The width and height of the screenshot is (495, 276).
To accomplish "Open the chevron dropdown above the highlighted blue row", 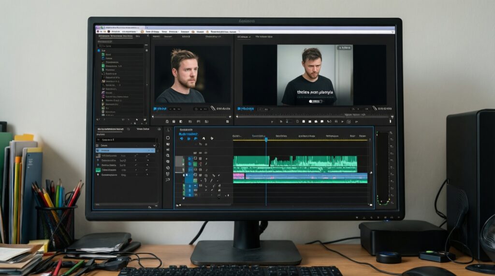I will coord(153,145).
